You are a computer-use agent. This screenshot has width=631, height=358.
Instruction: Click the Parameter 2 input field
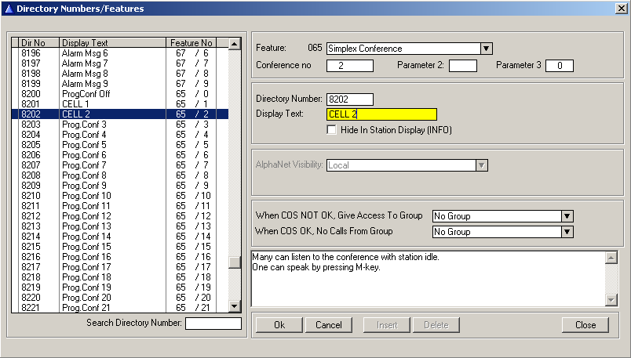(462, 66)
